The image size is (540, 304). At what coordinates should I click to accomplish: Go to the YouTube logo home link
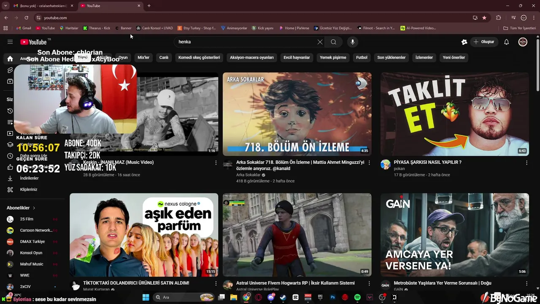tap(33, 42)
